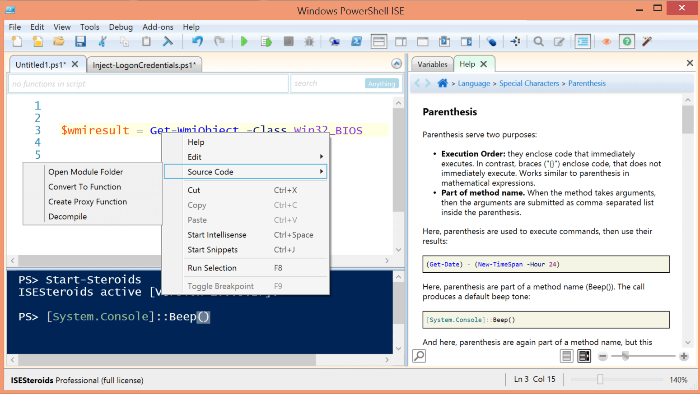Click the blue pill toolbar icon
This screenshot has height=394, width=700.
pos(491,41)
